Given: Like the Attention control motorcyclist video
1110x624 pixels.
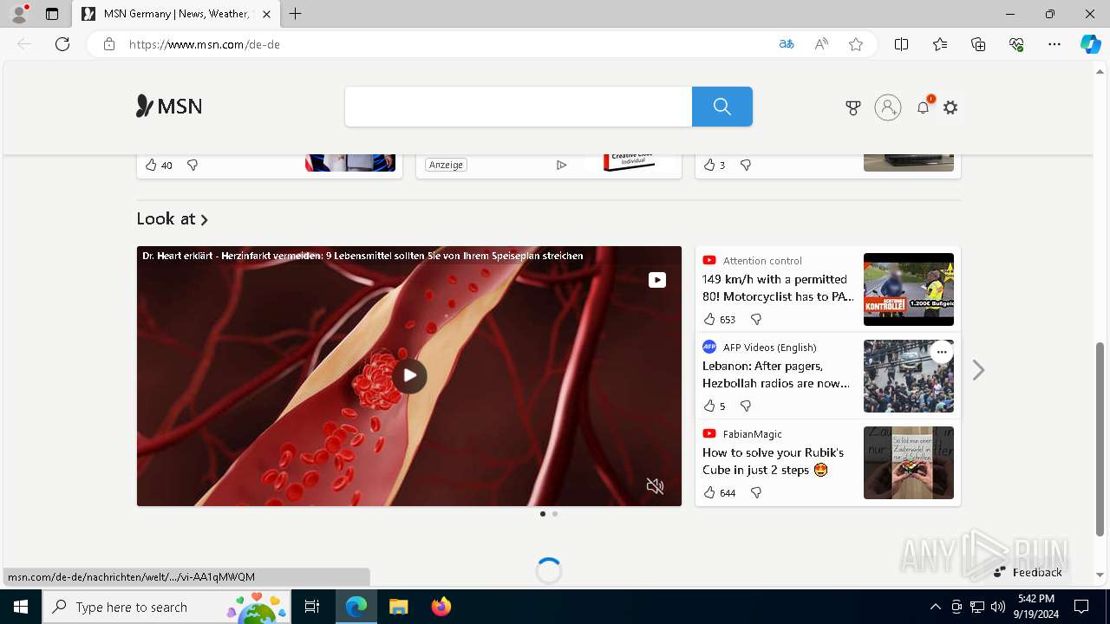Looking at the screenshot, I should pyautogui.click(x=709, y=319).
